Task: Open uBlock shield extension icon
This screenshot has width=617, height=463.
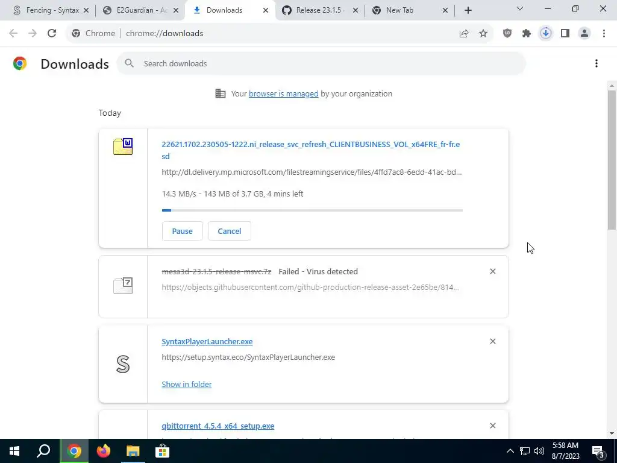Action: [507, 34]
